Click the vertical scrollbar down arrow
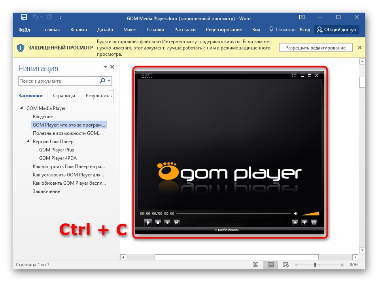This screenshot has width=378, height=282. (x=362, y=250)
